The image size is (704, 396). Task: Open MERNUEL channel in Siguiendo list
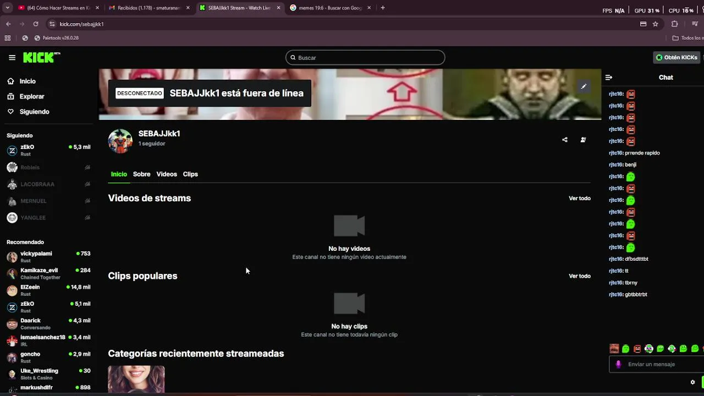[x=48, y=201]
